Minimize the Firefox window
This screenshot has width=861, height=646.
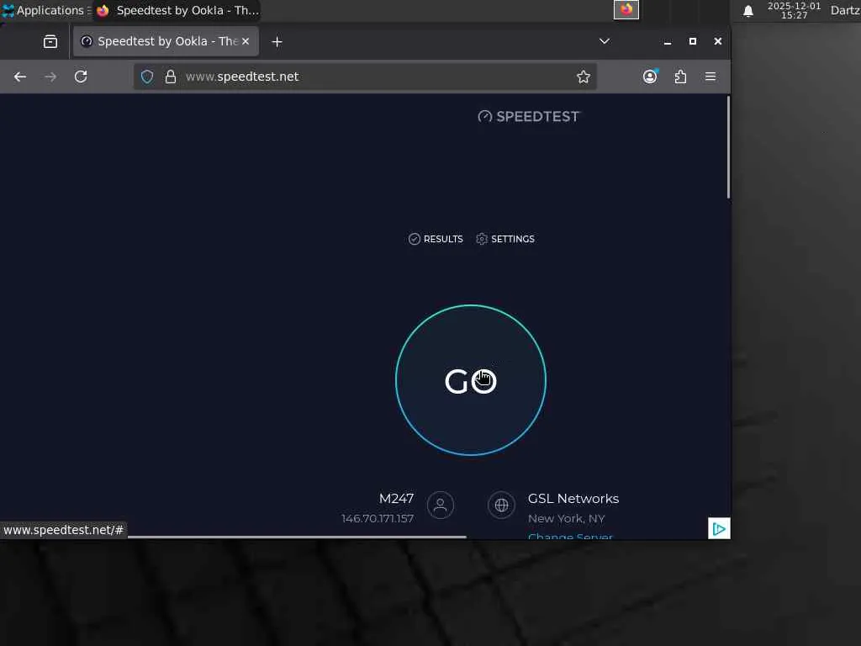[668, 42]
